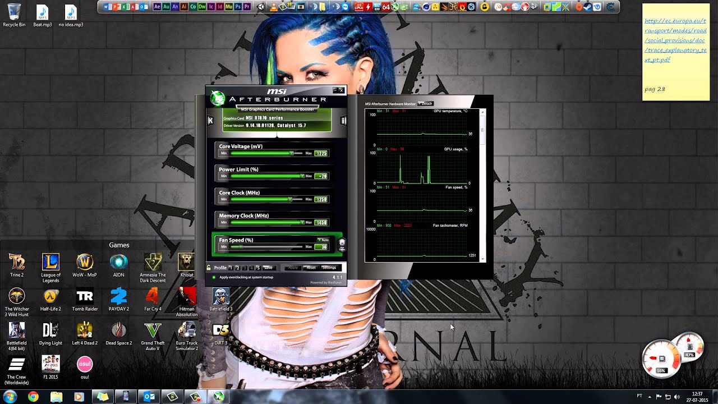Launch PAYDAY 2 shortcut
The image size is (718, 404).
tap(119, 300)
